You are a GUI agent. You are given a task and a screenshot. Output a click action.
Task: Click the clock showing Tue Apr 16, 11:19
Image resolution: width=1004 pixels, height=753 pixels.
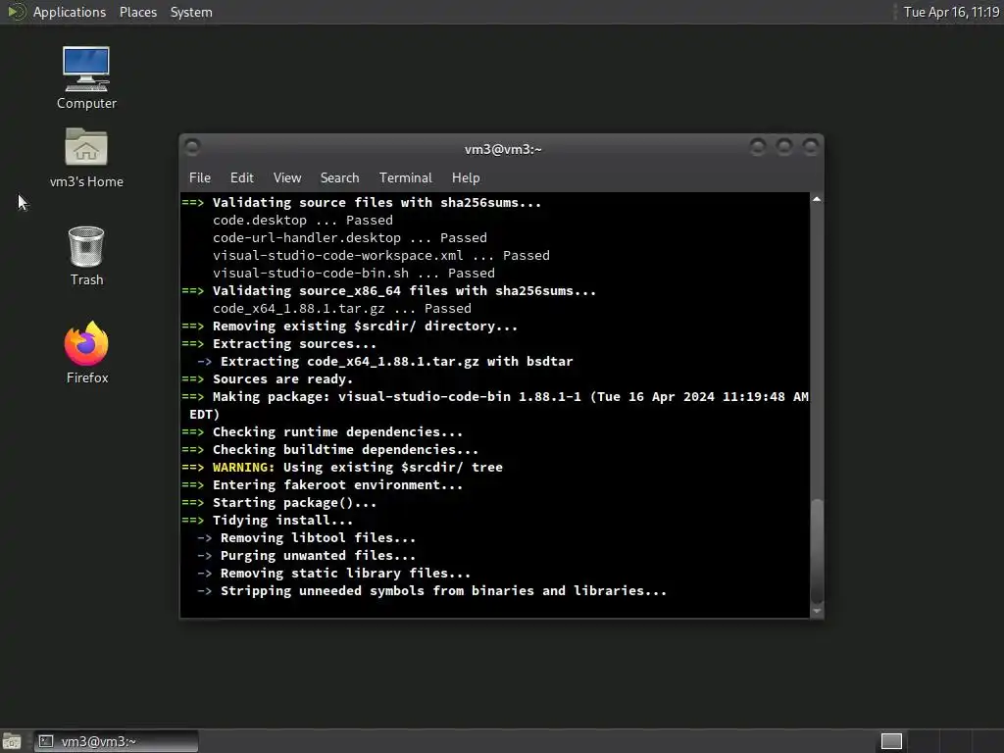951,12
